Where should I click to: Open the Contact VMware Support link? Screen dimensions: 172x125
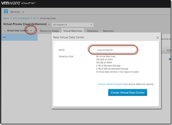click(x=110, y=84)
